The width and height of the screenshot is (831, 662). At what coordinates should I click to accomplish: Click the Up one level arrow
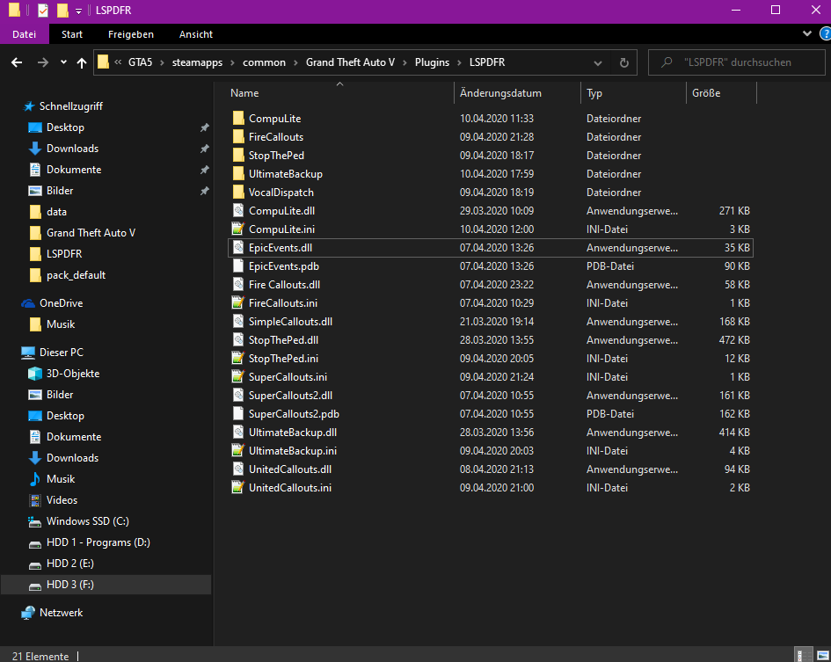pos(82,62)
